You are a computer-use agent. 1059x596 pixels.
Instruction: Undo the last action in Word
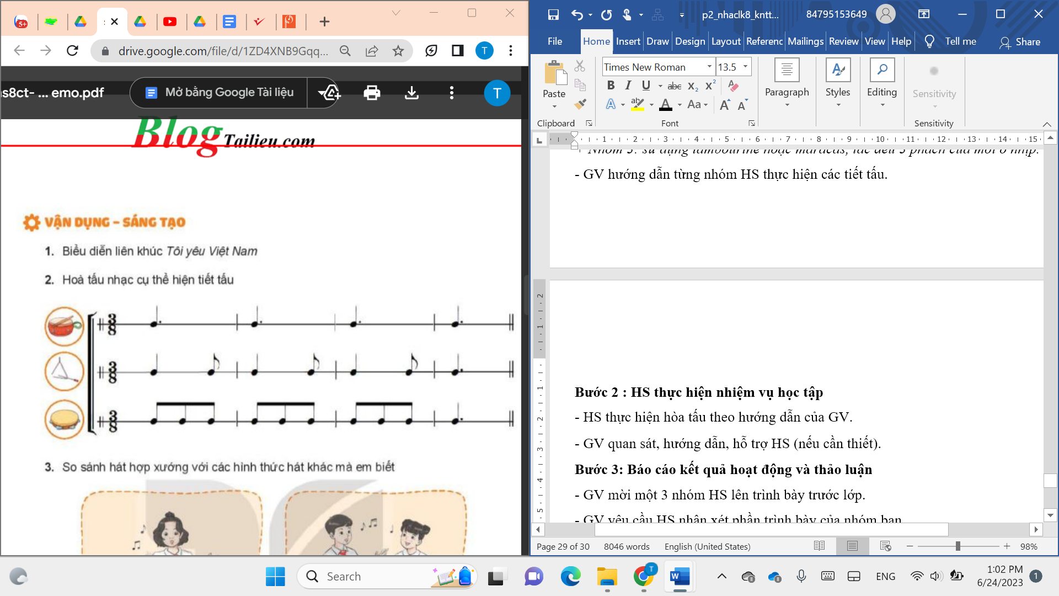577,15
